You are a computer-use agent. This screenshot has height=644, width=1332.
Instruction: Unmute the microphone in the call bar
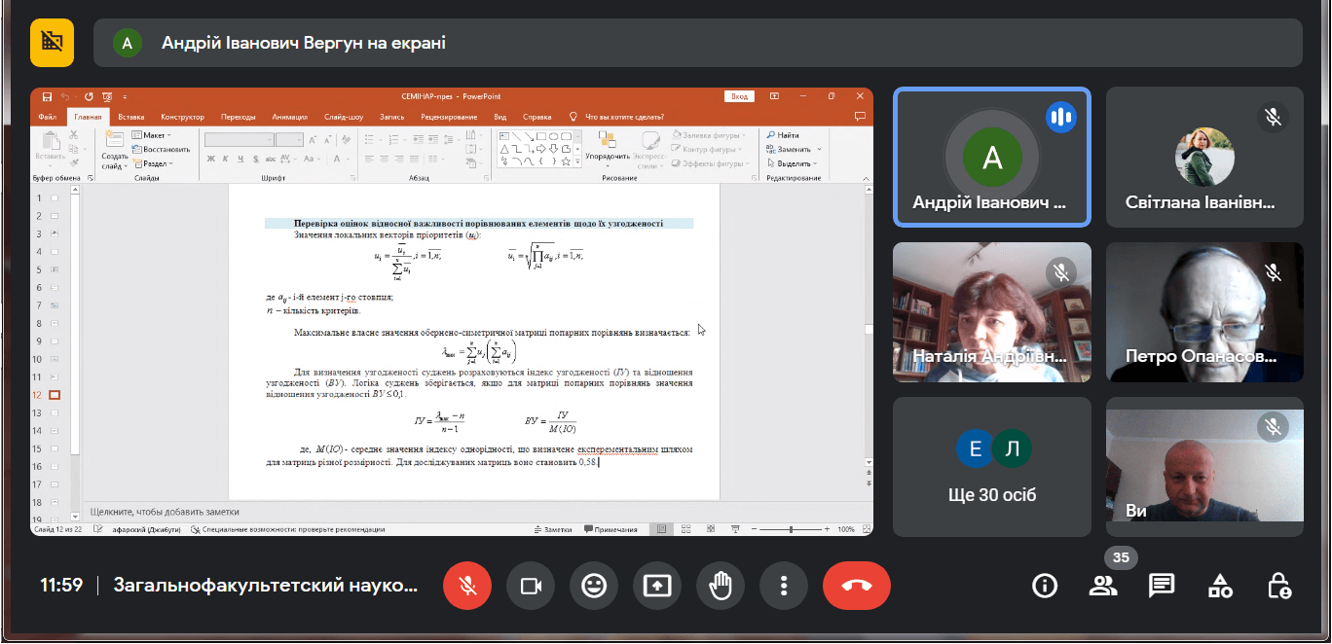click(x=467, y=586)
